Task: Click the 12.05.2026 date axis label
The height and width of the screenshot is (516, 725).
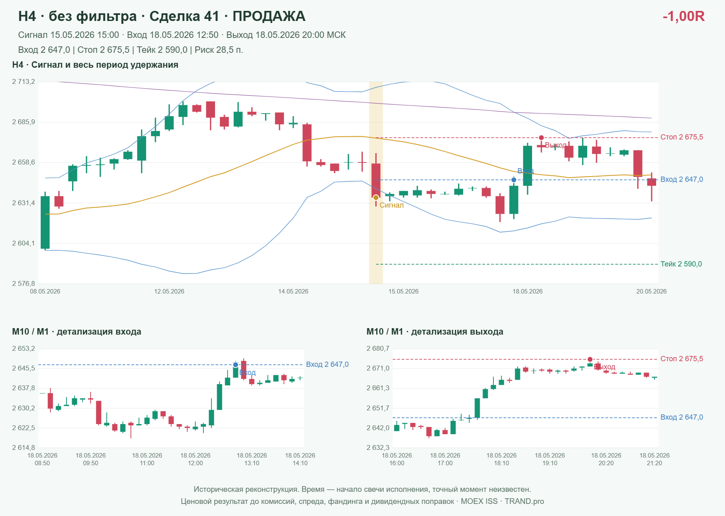Action: (169, 291)
